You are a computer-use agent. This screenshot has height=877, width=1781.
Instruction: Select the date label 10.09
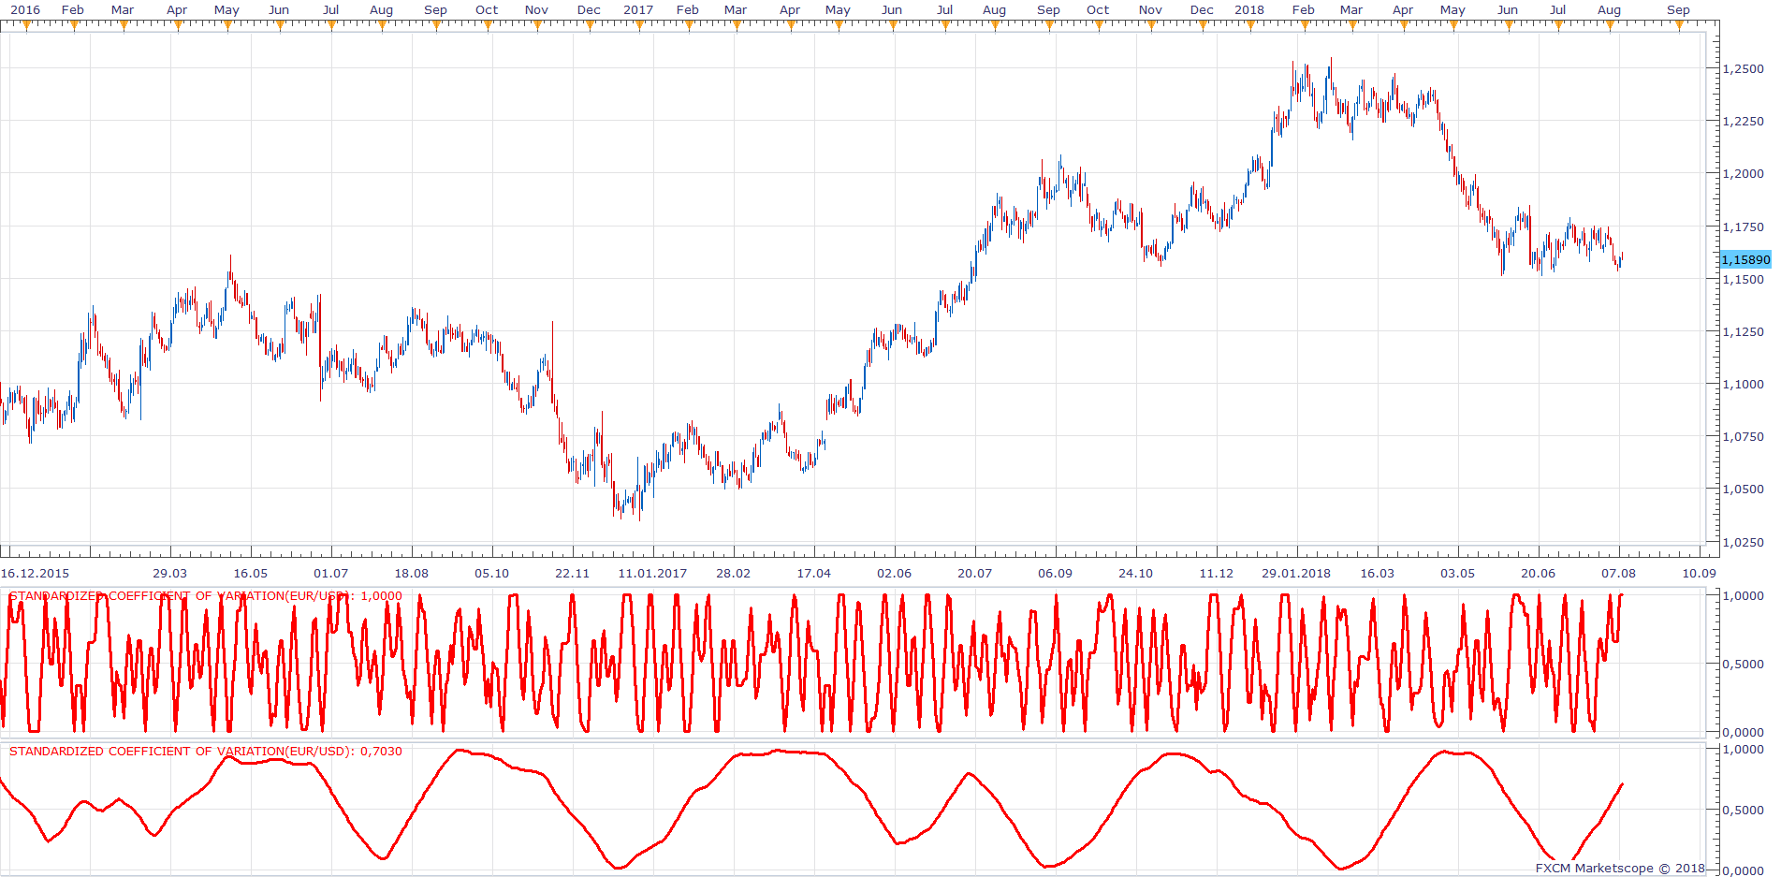pos(1700,573)
